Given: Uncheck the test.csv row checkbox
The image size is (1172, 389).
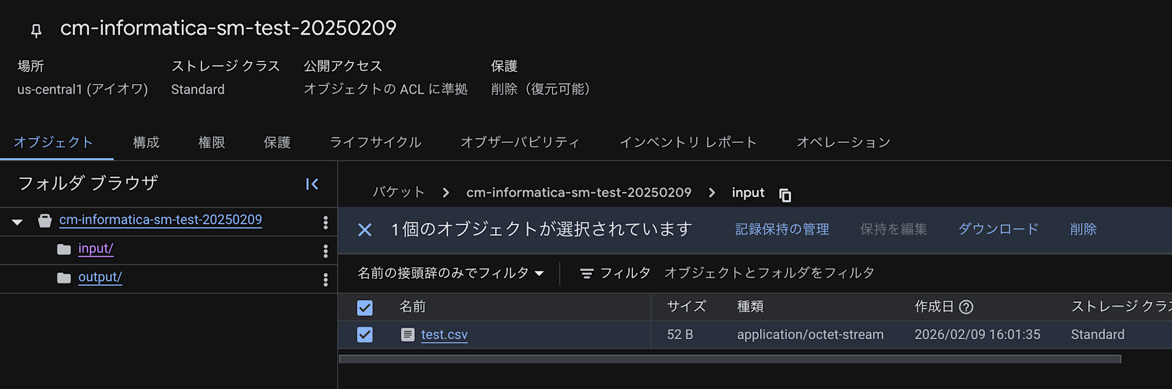Looking at the screenshot, I should coord(364,335).
